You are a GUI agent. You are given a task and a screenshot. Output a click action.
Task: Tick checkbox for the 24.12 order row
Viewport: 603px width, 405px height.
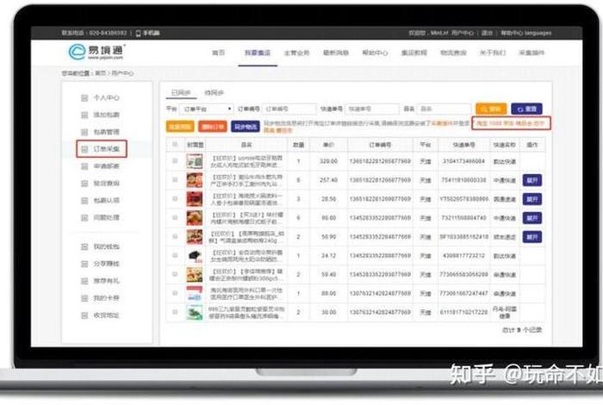[x=175, y=255]
